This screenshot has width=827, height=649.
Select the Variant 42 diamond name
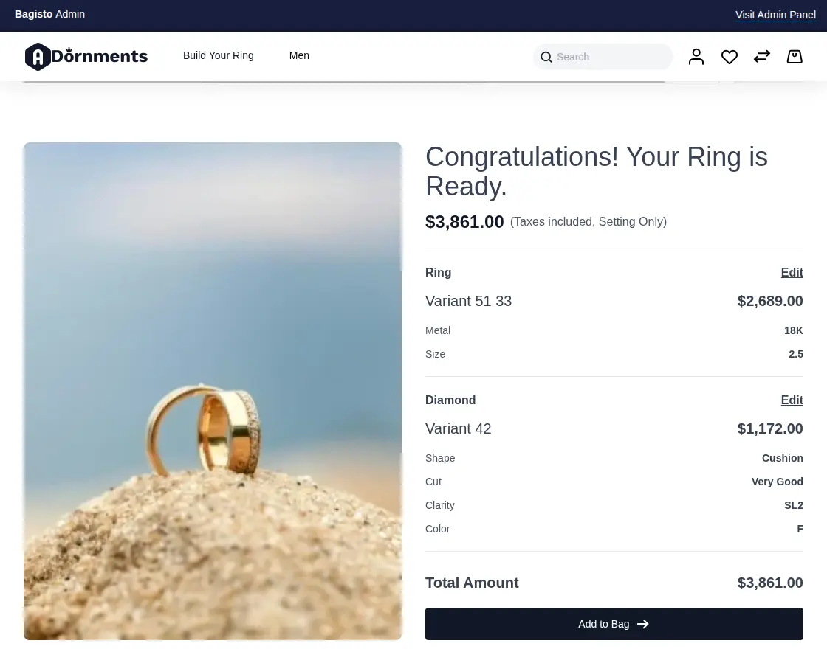458,429
